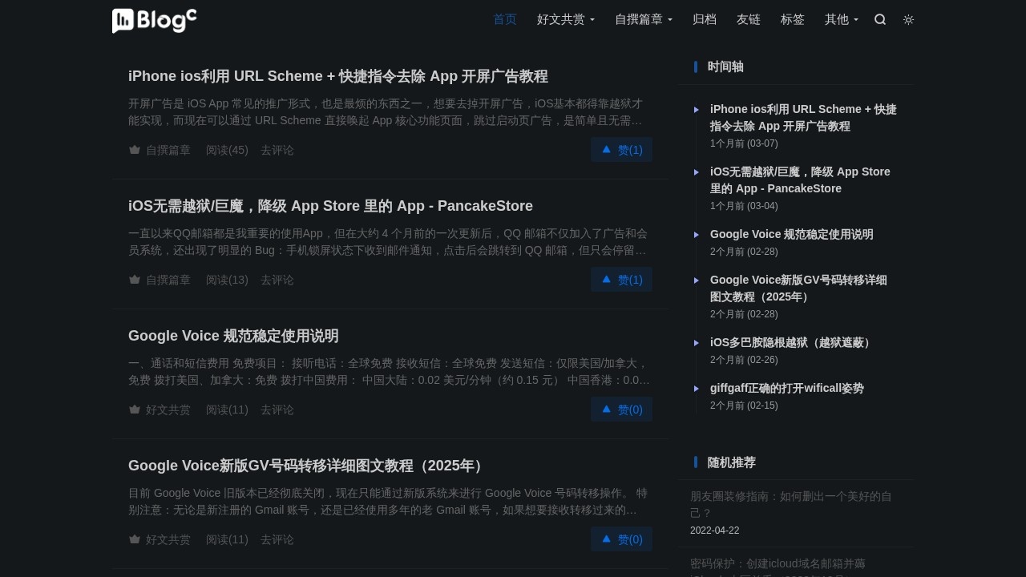Like Google Voice 规范稳定使用说明 with 赞(0)
The image size is (1026, 577).
tap(621, 410)
